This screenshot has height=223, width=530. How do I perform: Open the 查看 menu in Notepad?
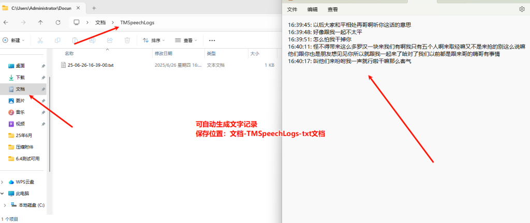(x=333, y=9)
